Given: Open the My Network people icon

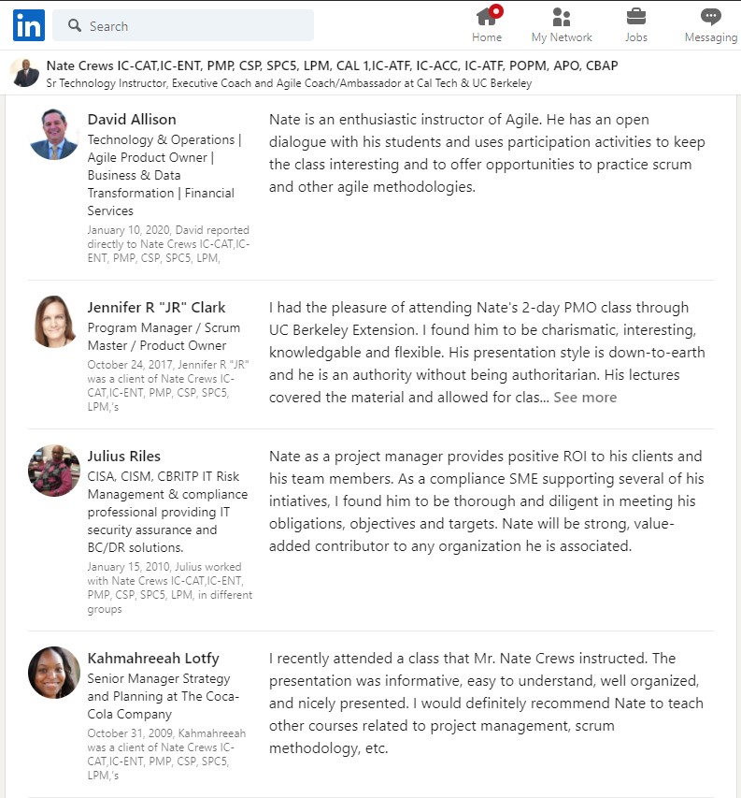Looking at the screenshot, I should coord(561,17).
